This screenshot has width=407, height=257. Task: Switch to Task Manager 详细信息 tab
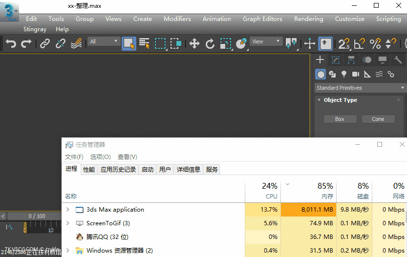(189, 169)
